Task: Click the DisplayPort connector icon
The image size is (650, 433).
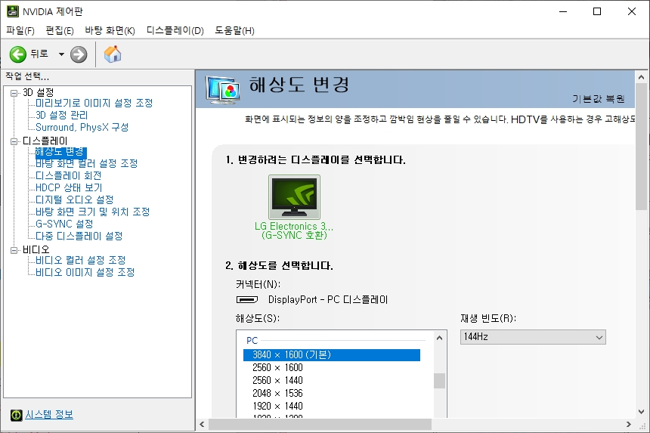Action: click(x=247, y=299)
